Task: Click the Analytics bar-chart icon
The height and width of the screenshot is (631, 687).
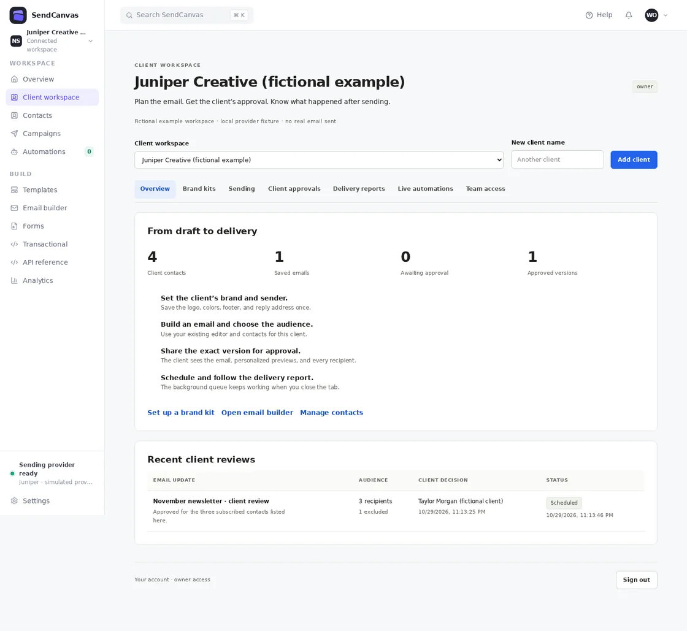Action: tap(15, 280)
